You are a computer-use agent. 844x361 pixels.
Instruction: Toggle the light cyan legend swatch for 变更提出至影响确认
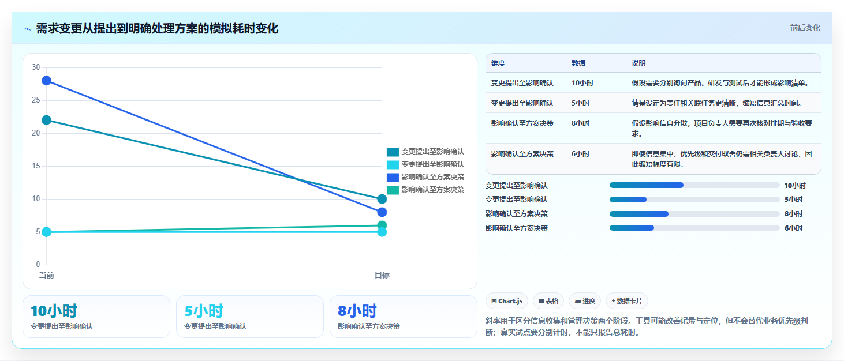393,164
